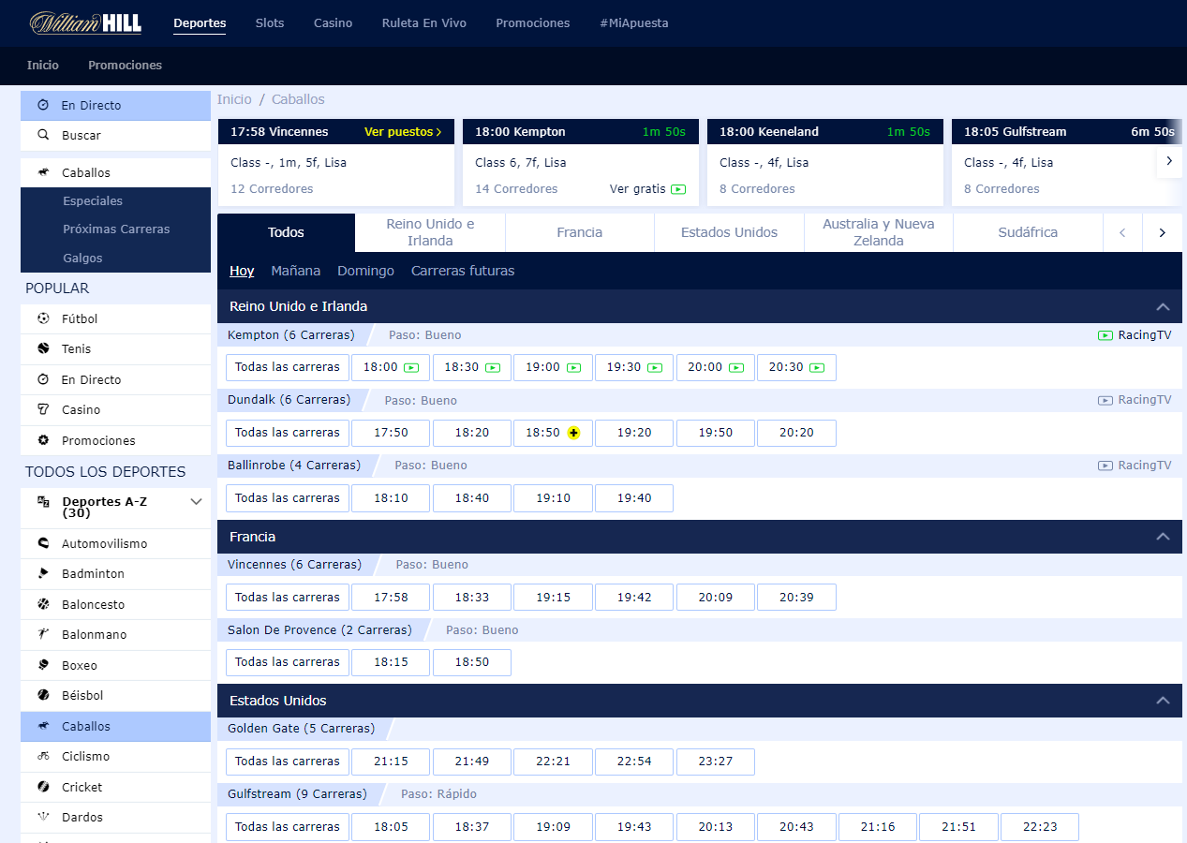The width and height of the screenshot is (1187, 843).
Task: Click the clock icon beside En Directo at top
Action: point(43,105)
